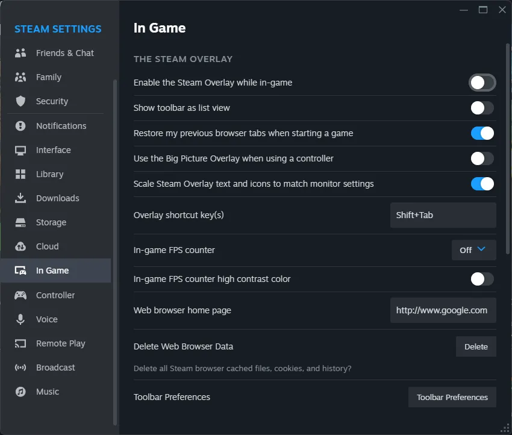Viewport: 512px width, 435px height.
Task: Click the Friends & Chat people icon
Action: point(20,53)
